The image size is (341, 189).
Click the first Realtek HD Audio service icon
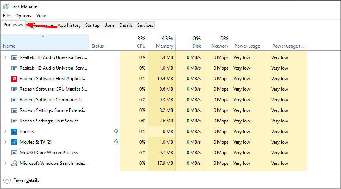(14, 57)
